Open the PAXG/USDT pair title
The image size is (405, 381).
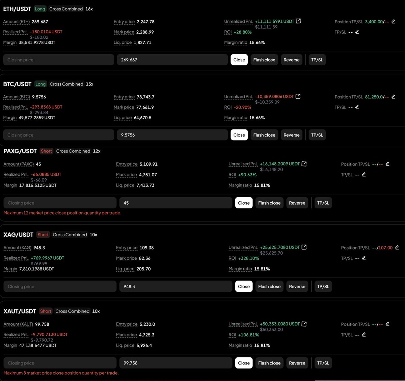click(x=20, y=151)
